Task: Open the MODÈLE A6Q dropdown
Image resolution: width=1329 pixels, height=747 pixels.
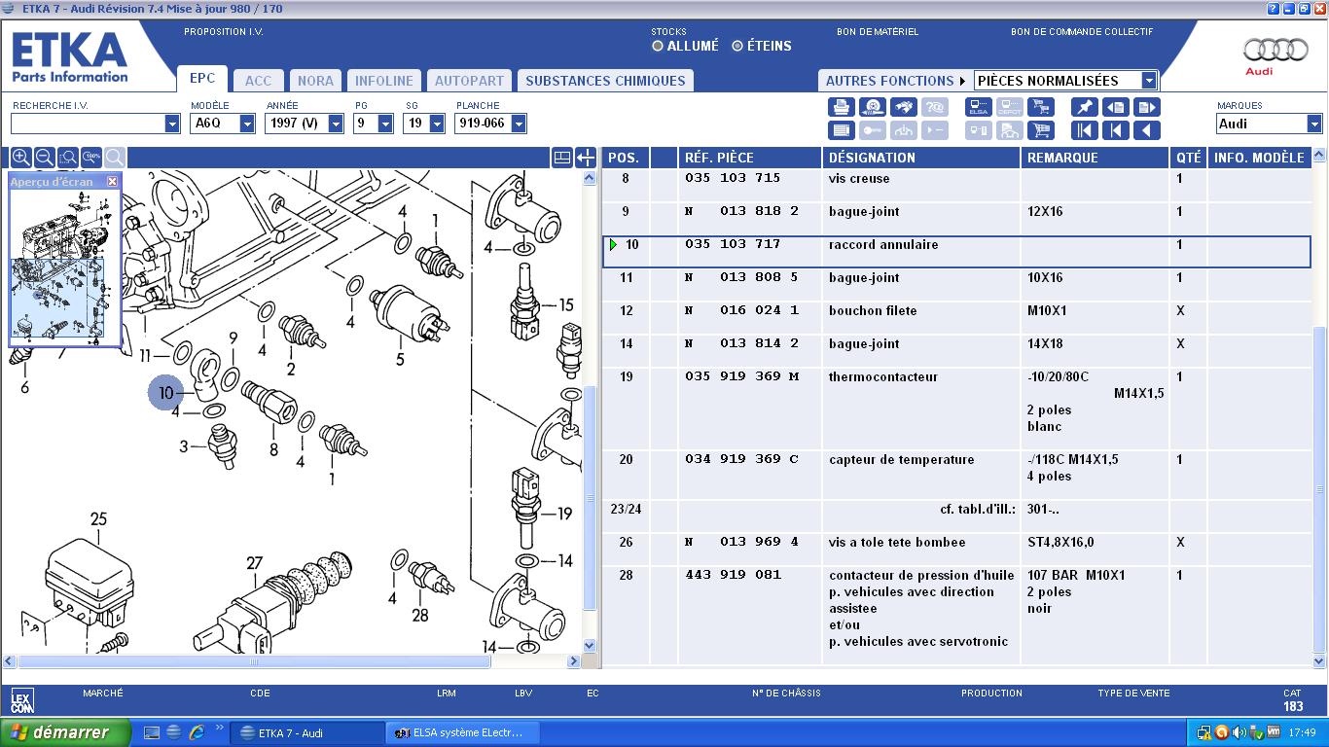Action: [x=247, y=124]
